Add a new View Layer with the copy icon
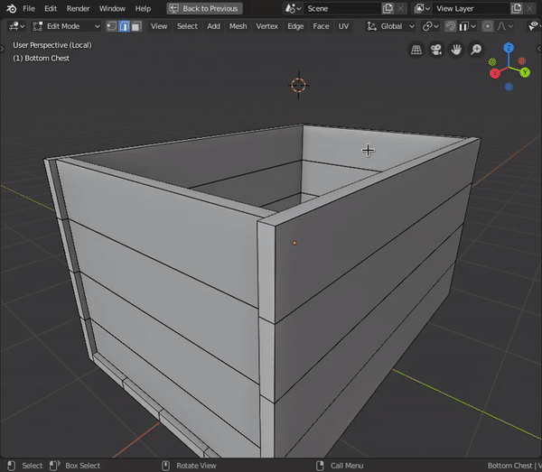Image resolution: width=542 pixels, height=472 pixels. (516, 9)
